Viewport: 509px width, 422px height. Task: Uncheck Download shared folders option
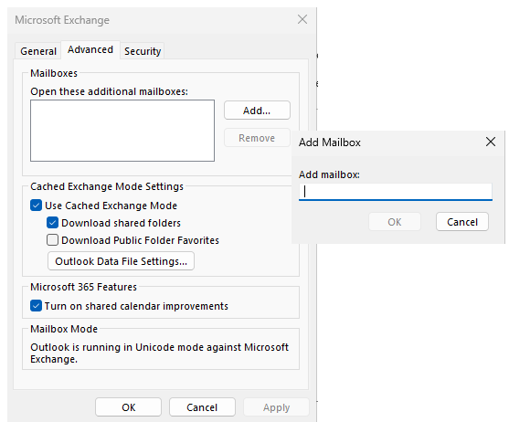point(52,223)
